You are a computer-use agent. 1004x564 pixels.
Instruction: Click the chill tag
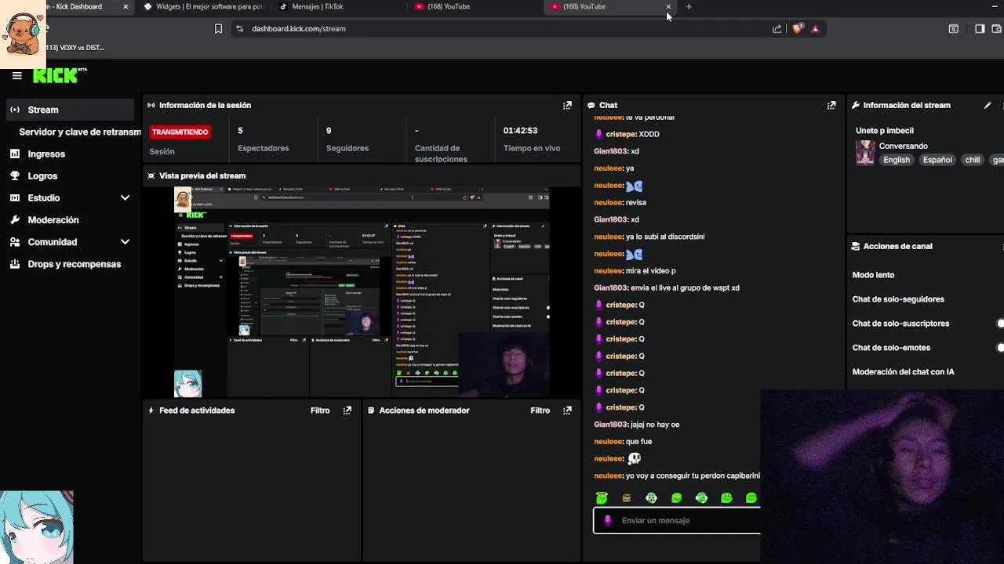coord(973,160)
